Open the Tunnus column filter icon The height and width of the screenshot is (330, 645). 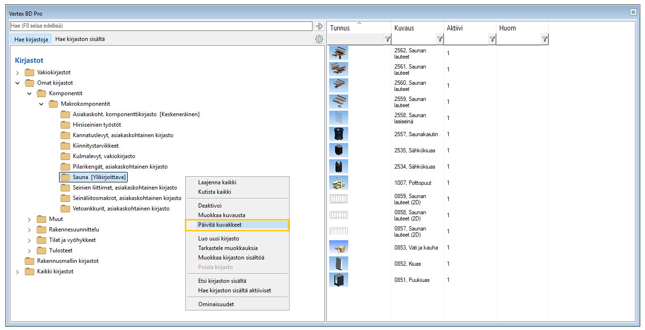[387, 40]
